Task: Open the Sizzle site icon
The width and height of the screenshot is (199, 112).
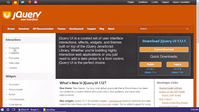Action: pyautogui.click(x=29, y=2)
